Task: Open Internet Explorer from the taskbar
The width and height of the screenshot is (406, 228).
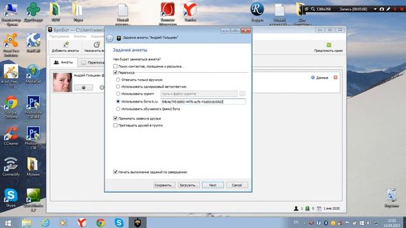Action: 45,223
